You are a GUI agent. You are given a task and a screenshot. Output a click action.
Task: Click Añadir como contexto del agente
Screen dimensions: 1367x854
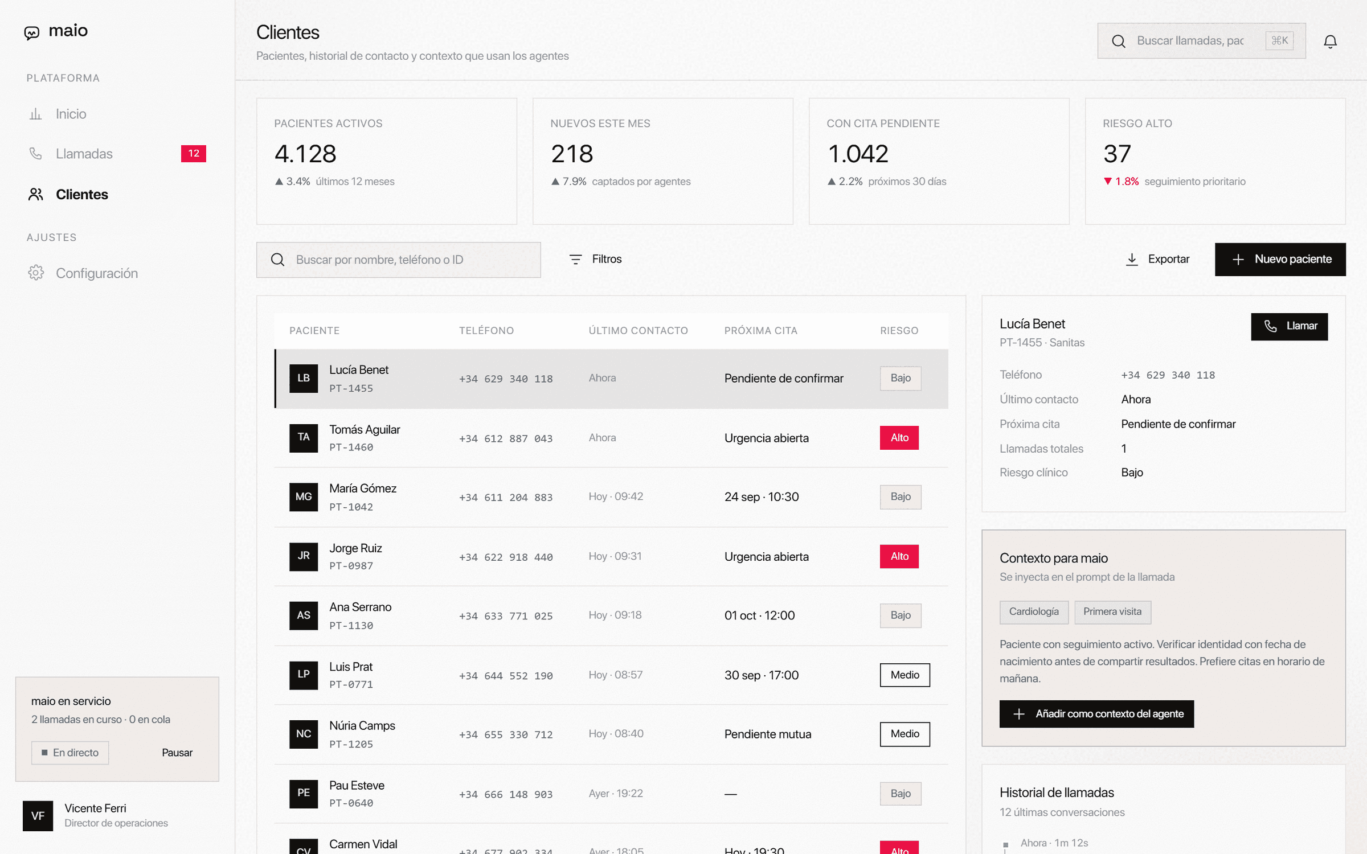coord(1096,714)
